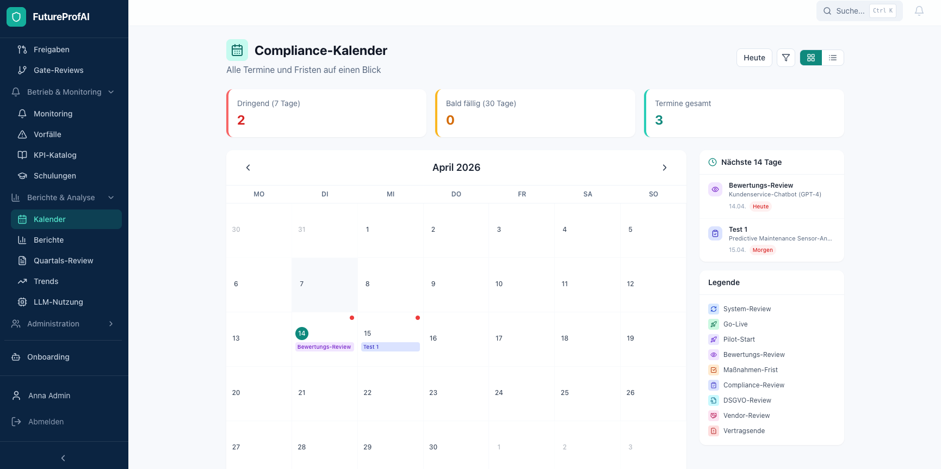The height and width of the screenshot is (469, 941).
Task: Open KPI-Katalog page
Action: coord(66,155)
